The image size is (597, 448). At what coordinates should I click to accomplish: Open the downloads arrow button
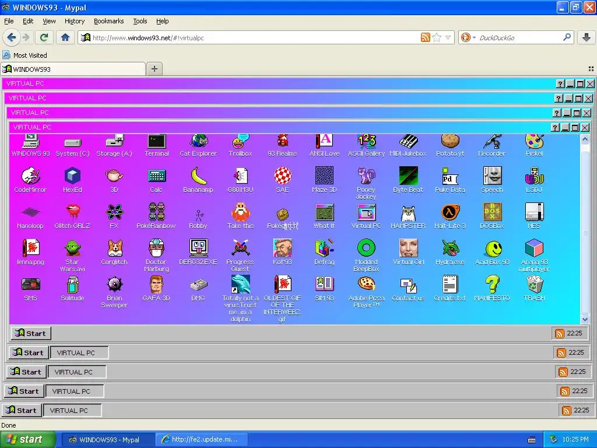(x=587, y=37)
